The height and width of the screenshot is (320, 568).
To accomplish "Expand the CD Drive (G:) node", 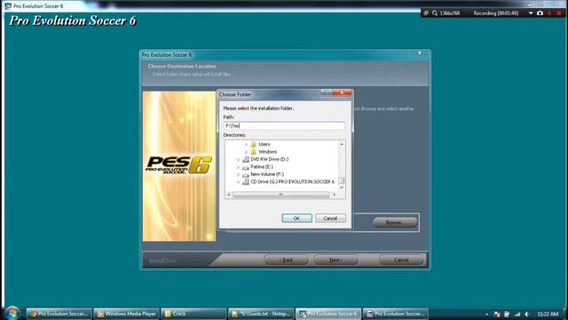I will [239, 182].
